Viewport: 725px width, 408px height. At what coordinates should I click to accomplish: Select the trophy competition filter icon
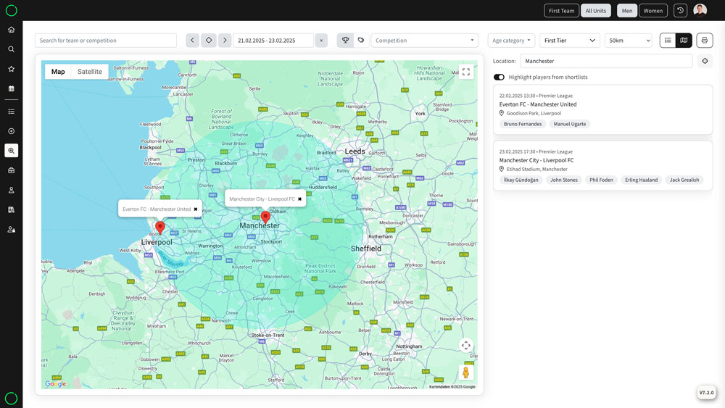point(345,40)
